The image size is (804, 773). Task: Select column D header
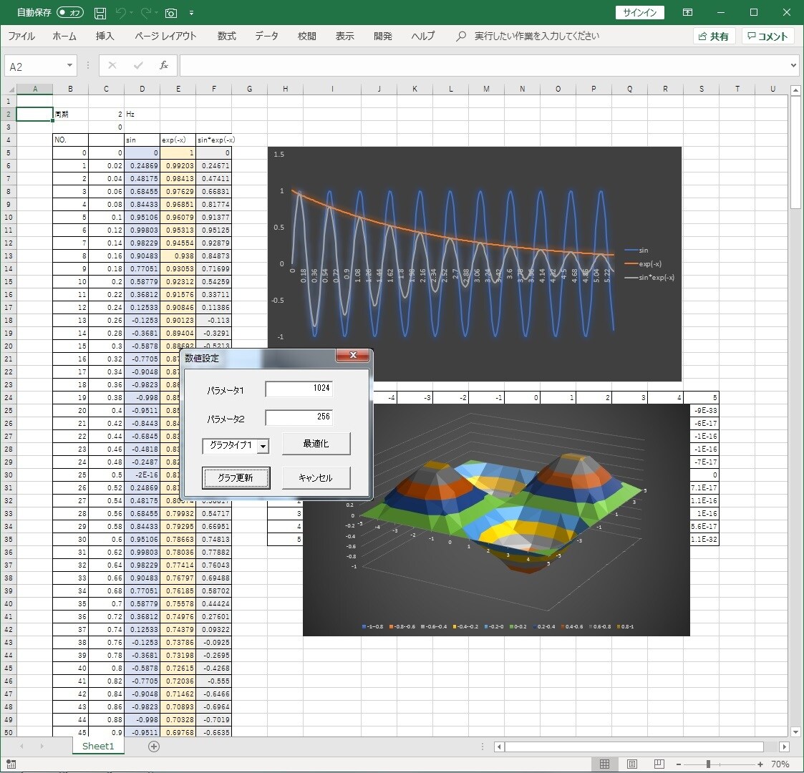pyautogui.click(x=142, y=89)
